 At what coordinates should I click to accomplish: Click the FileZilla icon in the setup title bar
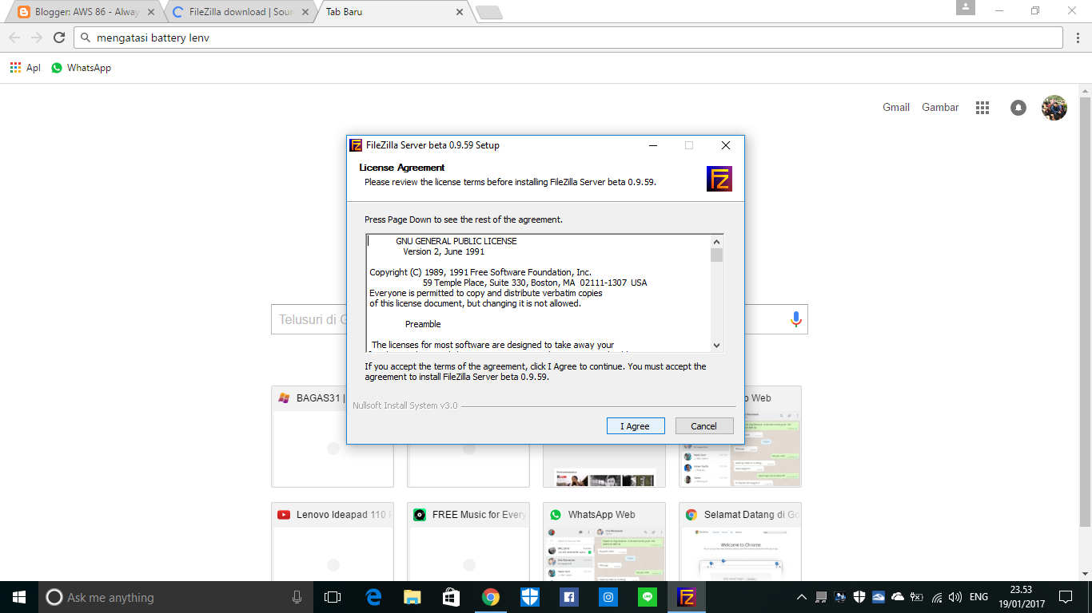[356, 145]
